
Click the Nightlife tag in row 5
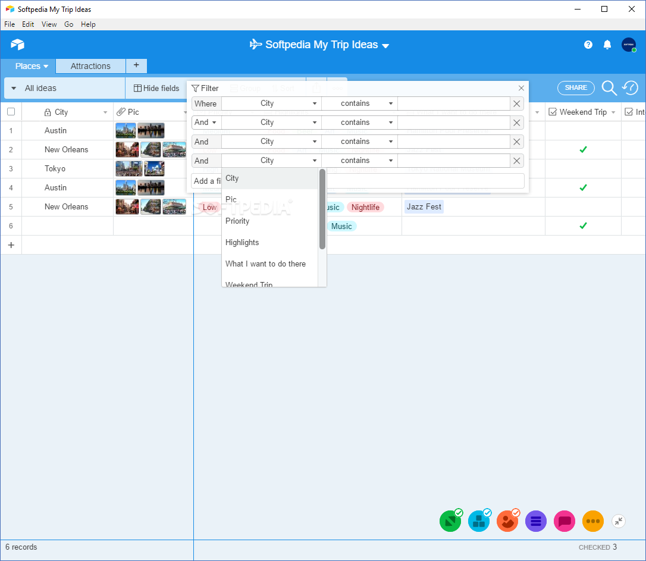[365, 207]
